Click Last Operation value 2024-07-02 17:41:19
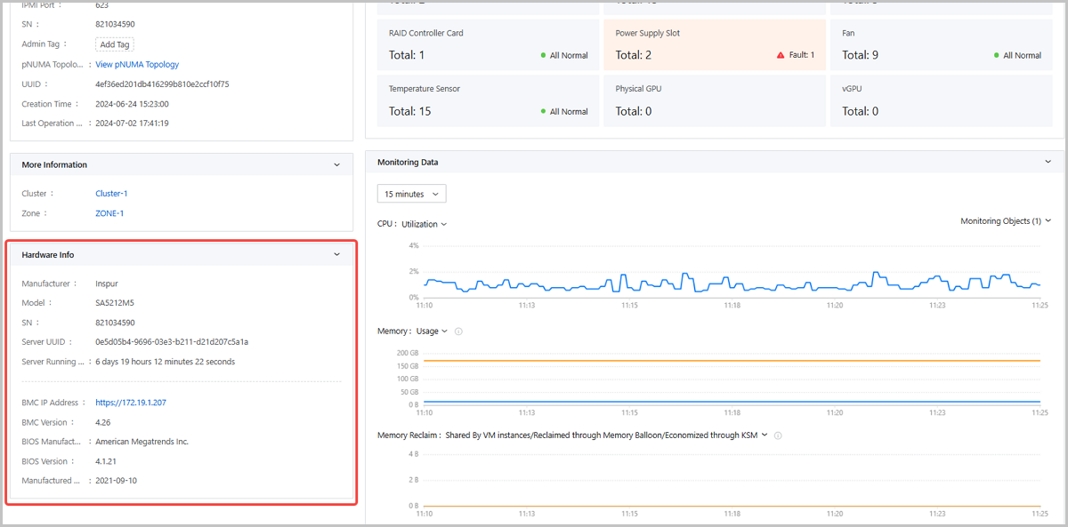Viewport: 1068px width, 527px height. (x=132, y=124)
